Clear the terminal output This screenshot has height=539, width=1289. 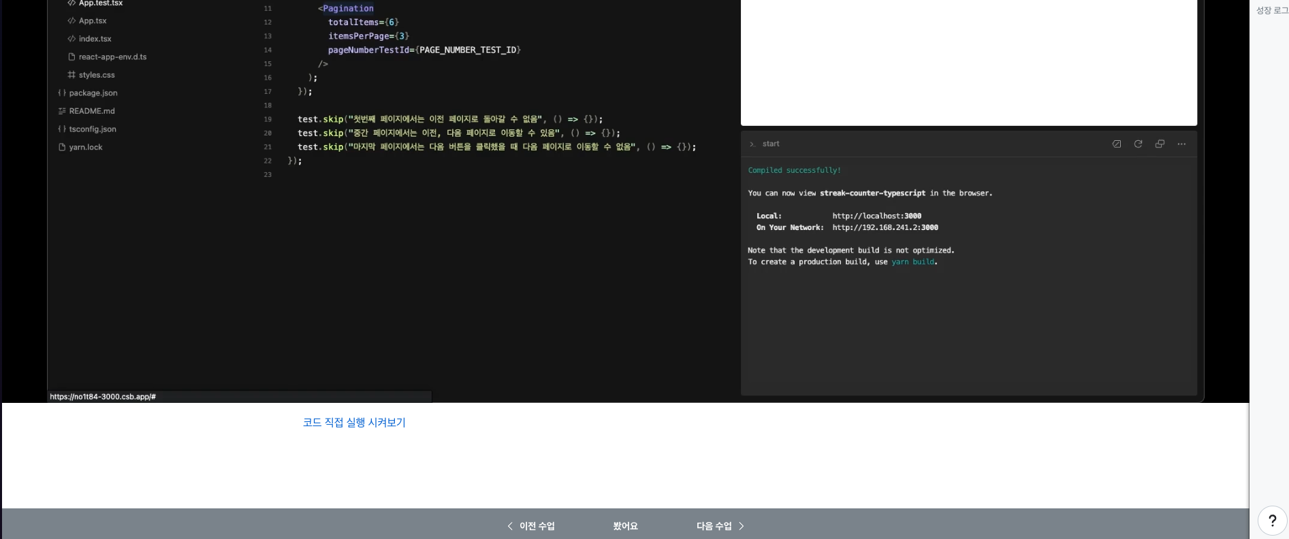pos(1117,144)
